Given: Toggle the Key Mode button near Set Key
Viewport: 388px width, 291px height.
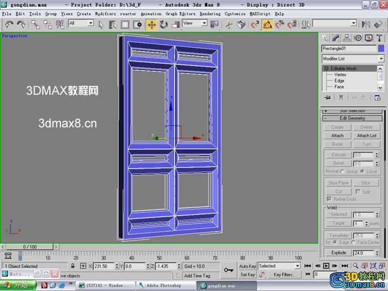Looking at the screenshot, I should (308, 274).
